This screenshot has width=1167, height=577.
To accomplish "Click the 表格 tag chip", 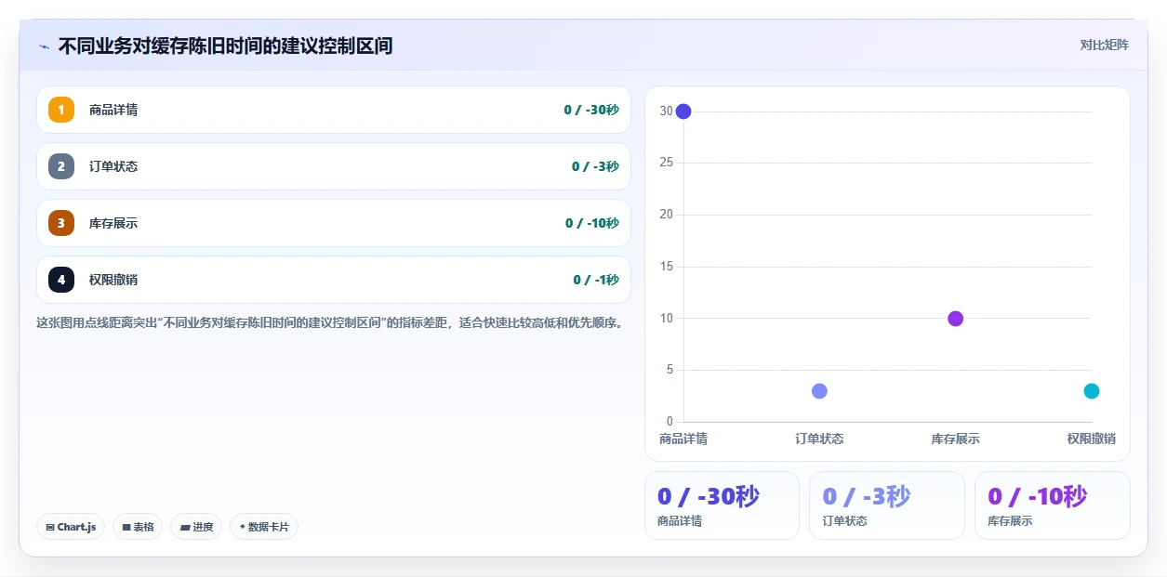I will click(x=138, y=527).
